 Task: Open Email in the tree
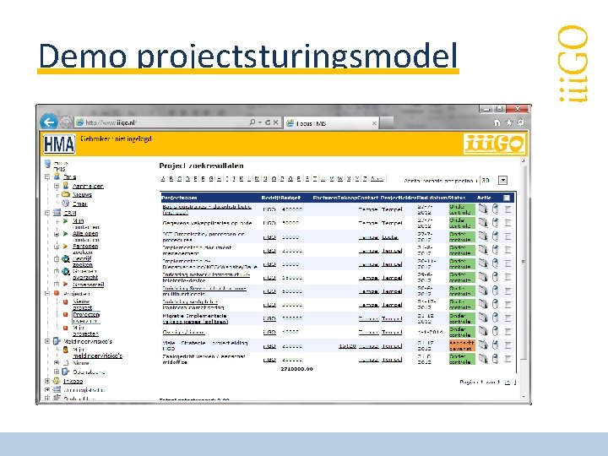tap(80, 204)
